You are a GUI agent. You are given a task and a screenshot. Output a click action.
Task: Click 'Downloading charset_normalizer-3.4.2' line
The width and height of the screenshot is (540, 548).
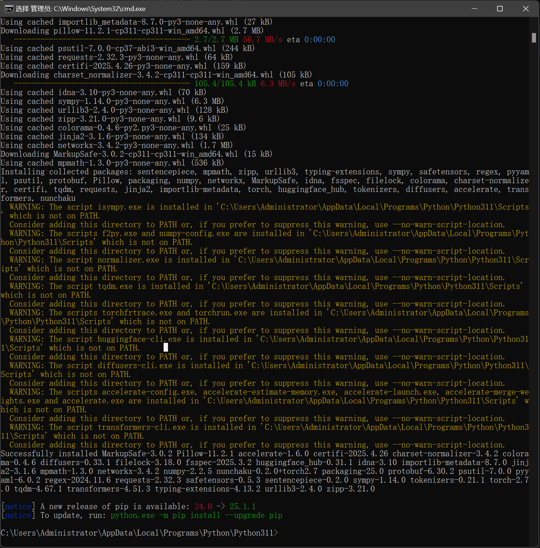(x=156, y=75)
